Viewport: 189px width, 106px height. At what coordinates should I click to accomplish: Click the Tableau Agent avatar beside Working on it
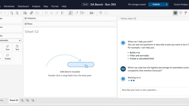coord(123,79)
